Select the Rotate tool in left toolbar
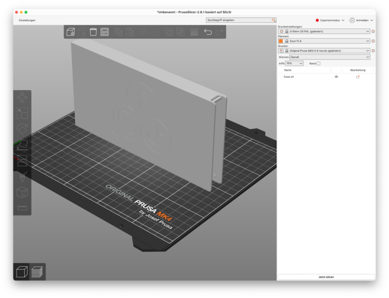389x298 pixels. (22, 128)
